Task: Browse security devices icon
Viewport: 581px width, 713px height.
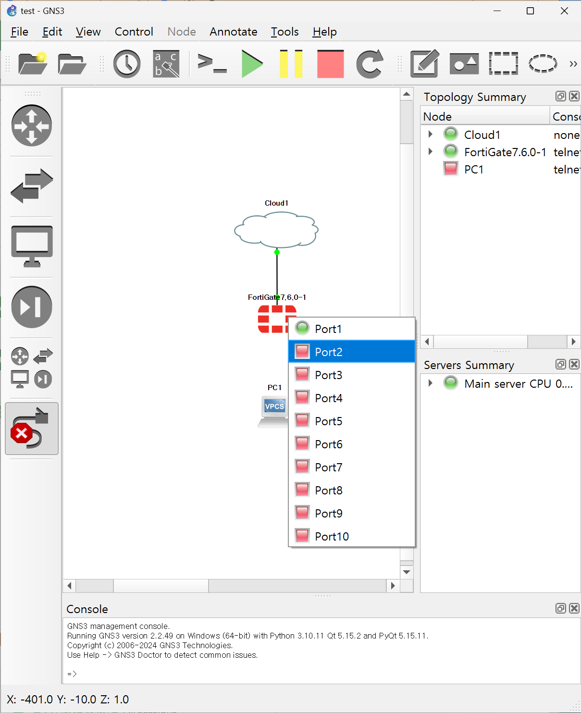Action: (x=32, y=307)
